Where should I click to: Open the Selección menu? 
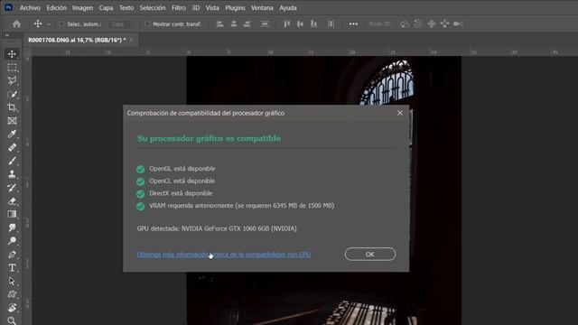click(153, 8)
